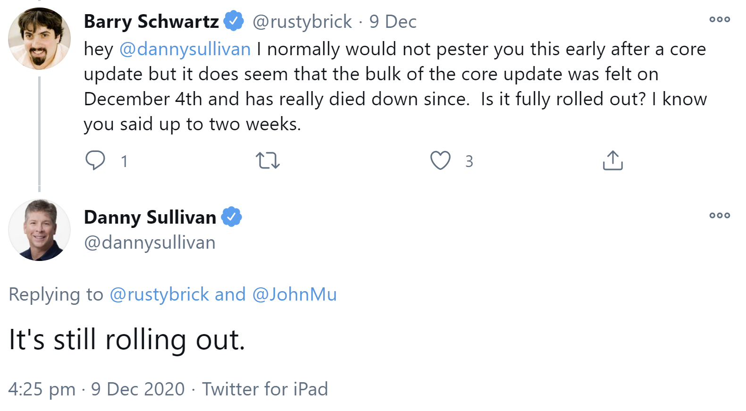
Task: Open Danny Sullivan's profile picture
Action: coord(40,230)
